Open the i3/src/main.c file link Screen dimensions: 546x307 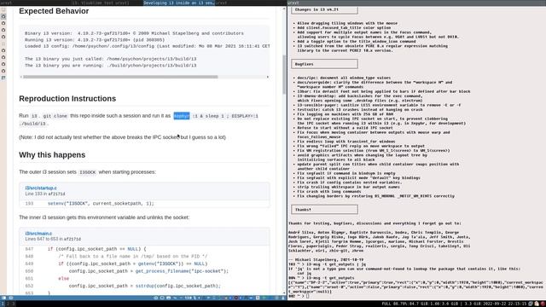pyautogui.click(x=38, y=234)
